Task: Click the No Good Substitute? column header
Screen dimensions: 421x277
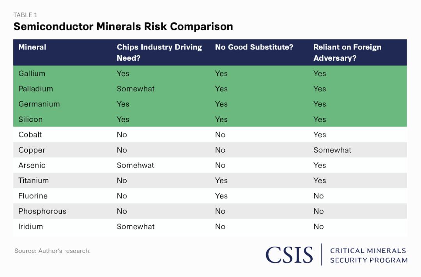Action: [254, 47]
